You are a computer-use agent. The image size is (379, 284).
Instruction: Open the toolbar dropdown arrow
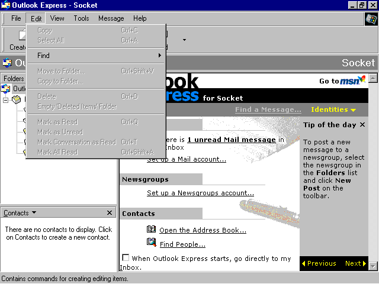(184, 40)
